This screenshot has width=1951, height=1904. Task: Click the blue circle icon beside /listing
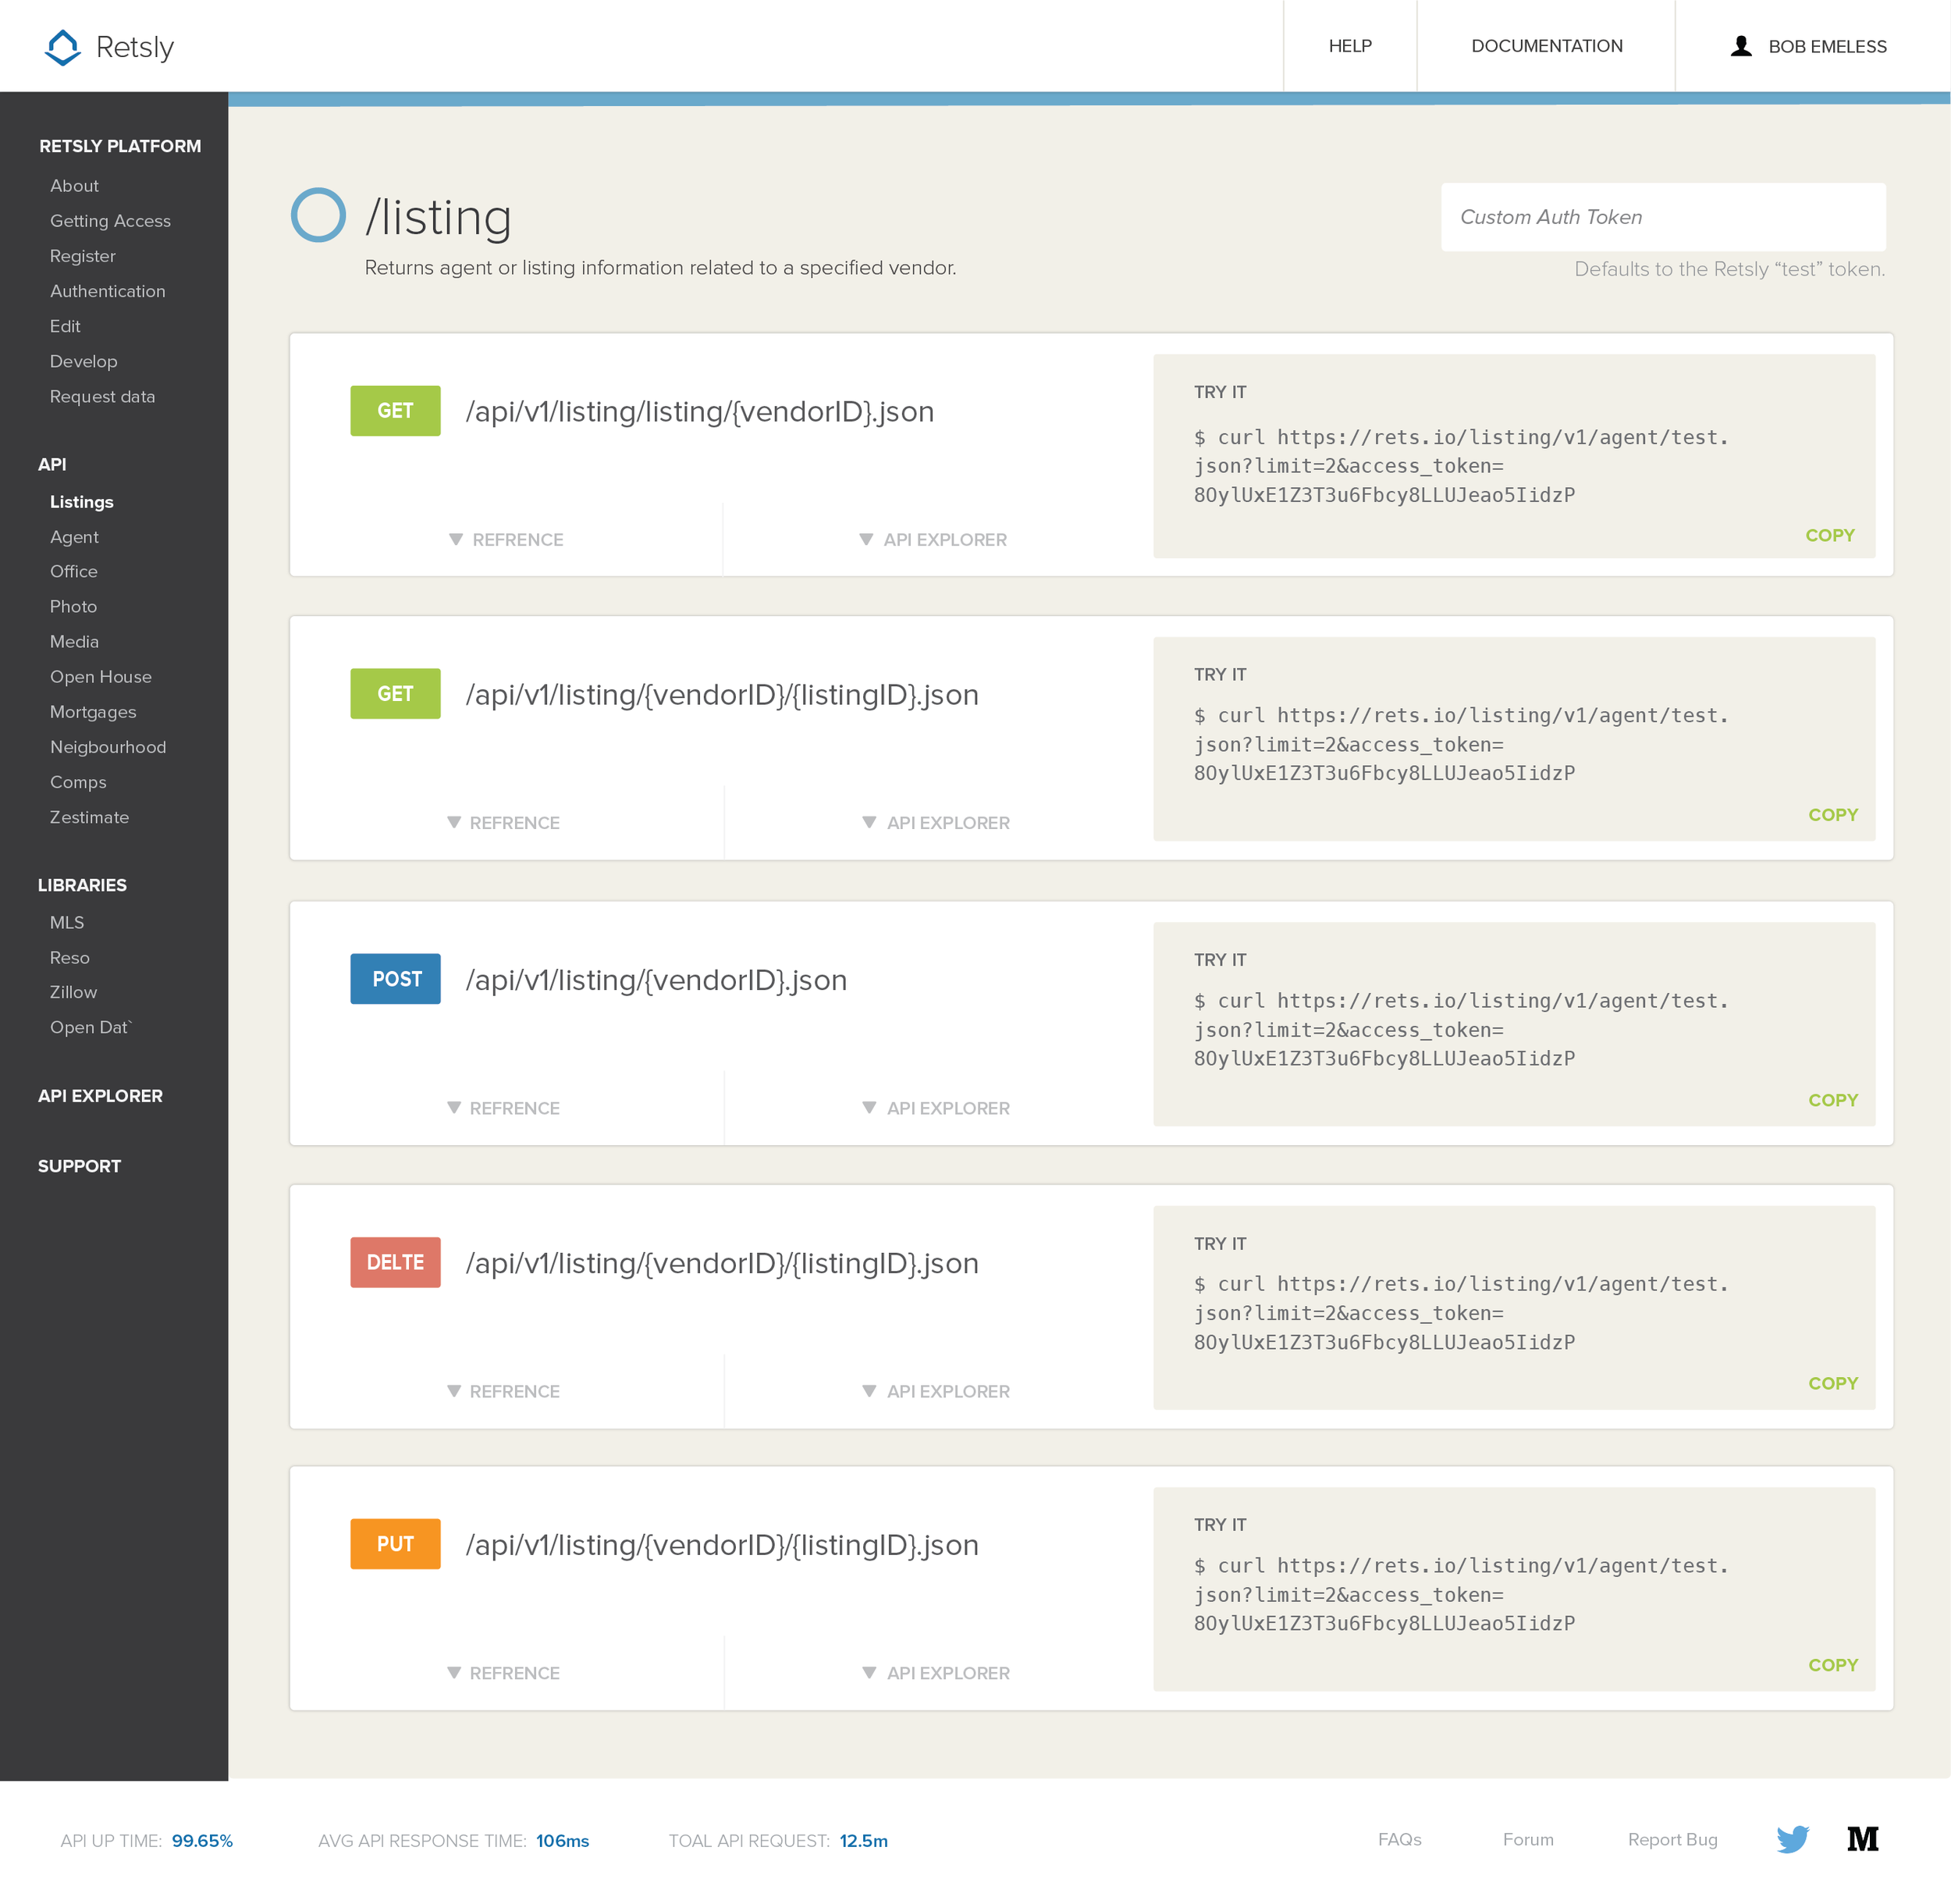[x=318, y=215]
